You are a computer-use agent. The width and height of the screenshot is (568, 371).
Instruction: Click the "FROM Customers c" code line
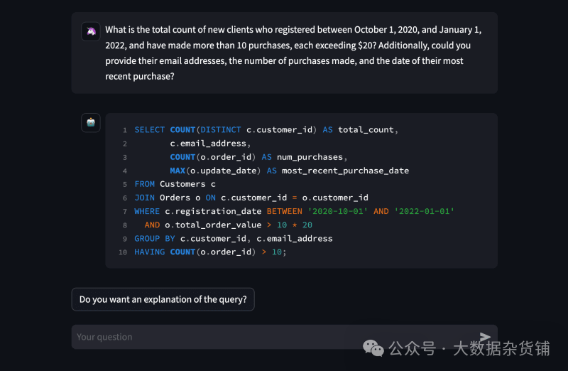coord(175,184)
